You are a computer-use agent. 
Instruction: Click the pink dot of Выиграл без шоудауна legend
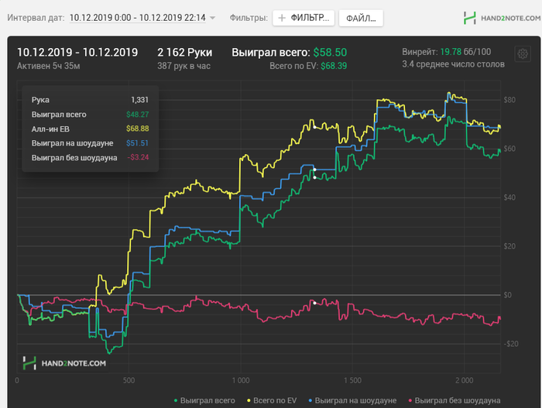click(x=410, y=400)
